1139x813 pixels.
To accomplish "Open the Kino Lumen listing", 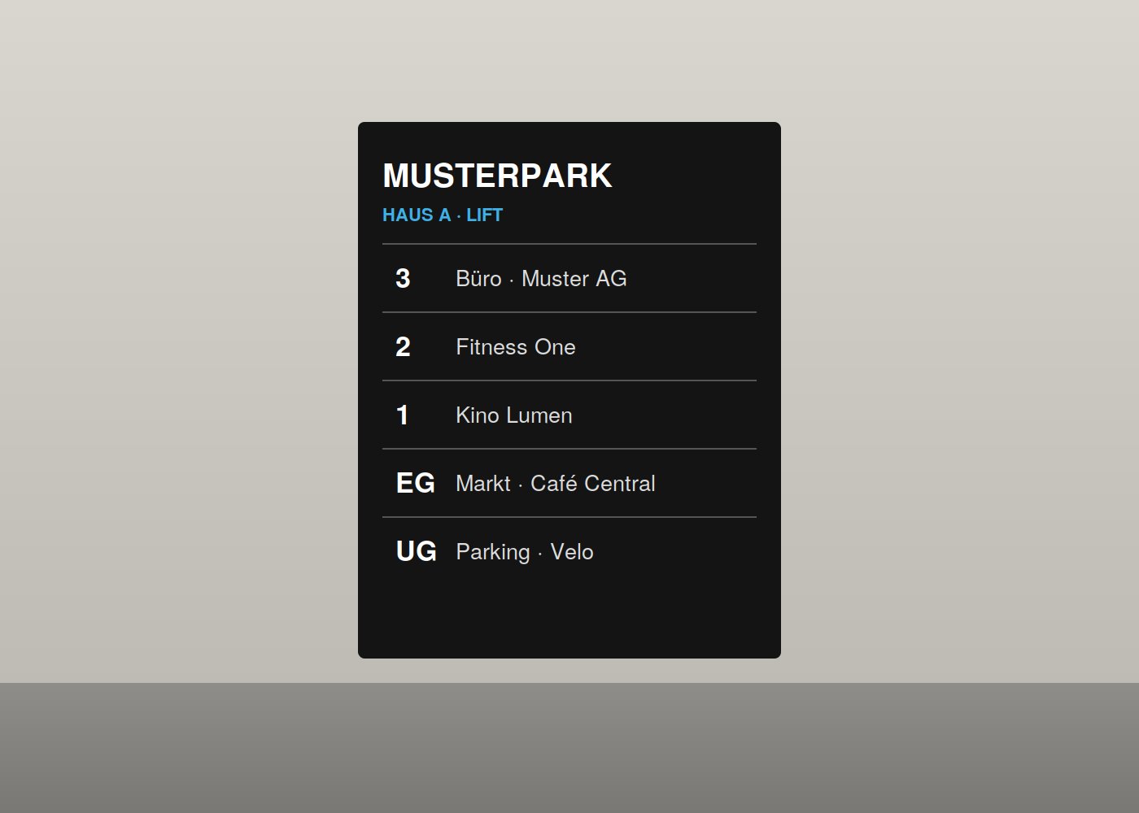I will pos(514,415).
